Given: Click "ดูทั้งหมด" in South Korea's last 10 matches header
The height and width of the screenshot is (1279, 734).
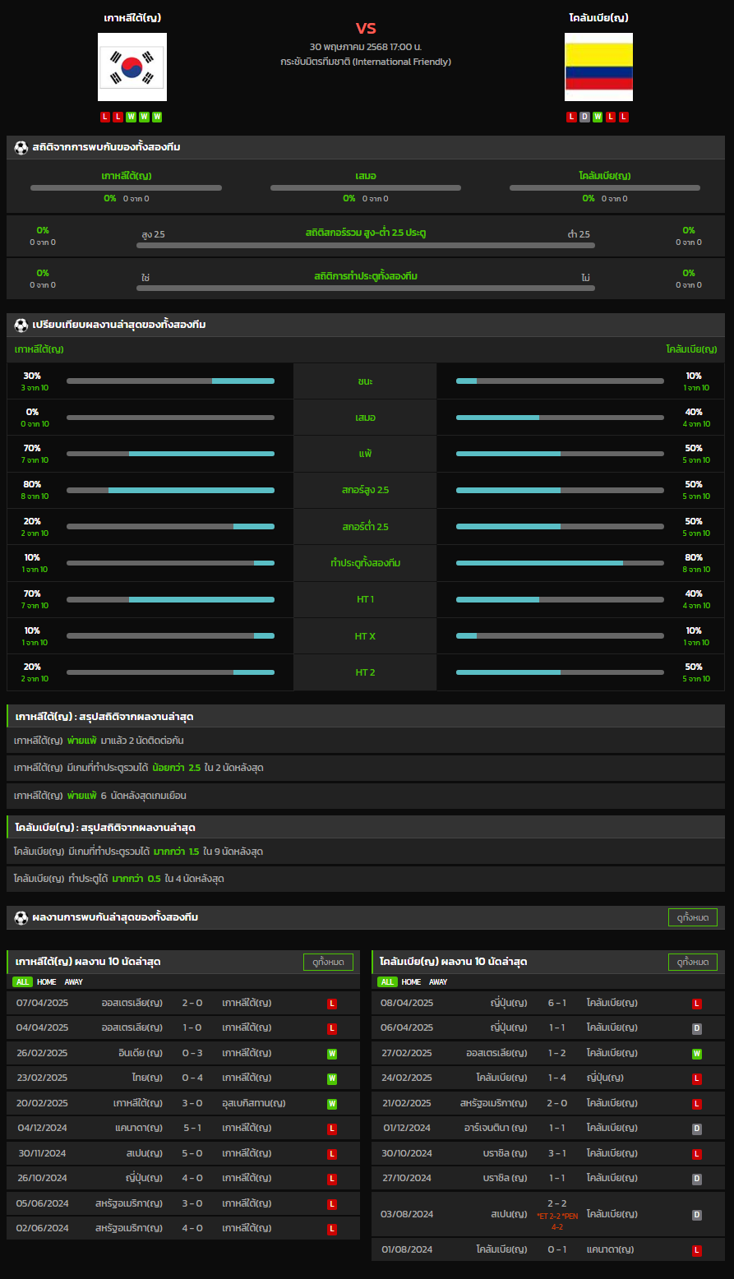Looking at the screenshot, I should (x=328, y=962).
